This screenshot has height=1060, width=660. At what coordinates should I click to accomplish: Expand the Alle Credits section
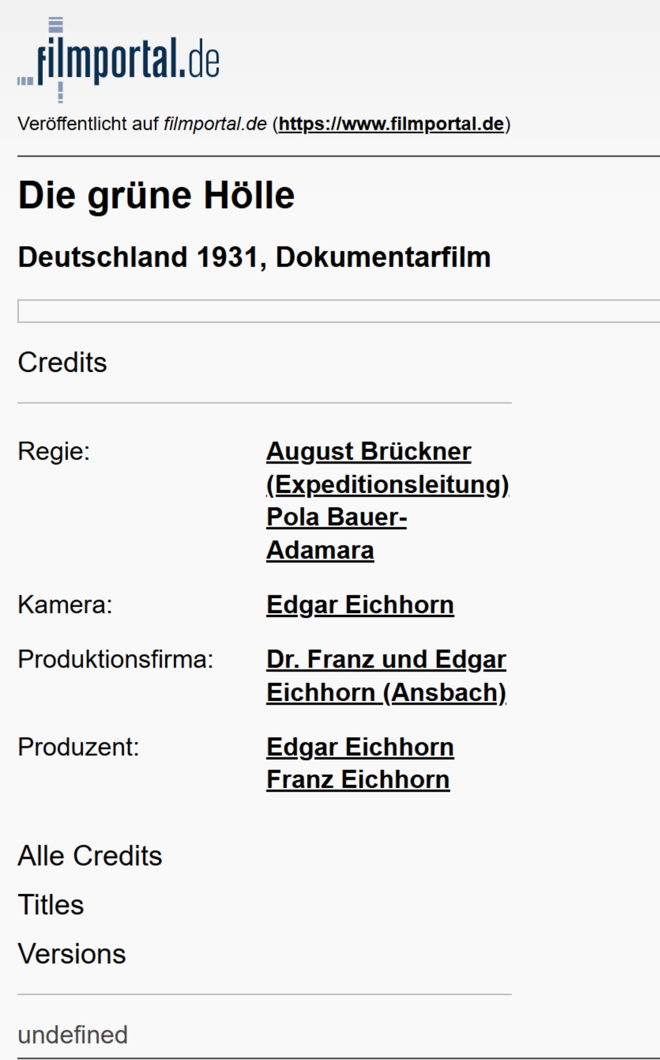tap(90, 856)
